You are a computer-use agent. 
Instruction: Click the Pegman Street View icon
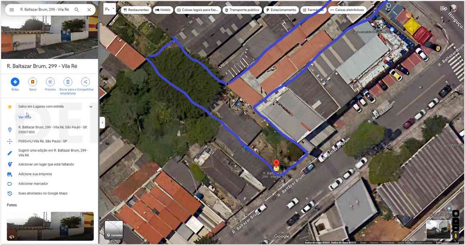coord(456,236)
